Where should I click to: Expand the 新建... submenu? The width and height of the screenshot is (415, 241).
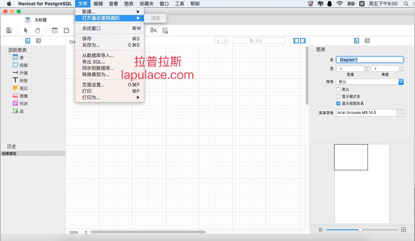coord(110,12)
